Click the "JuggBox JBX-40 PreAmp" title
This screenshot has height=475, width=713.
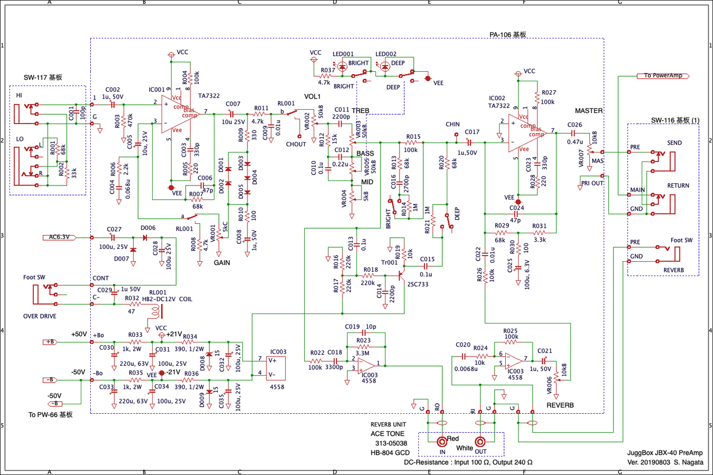coord(666,454)
